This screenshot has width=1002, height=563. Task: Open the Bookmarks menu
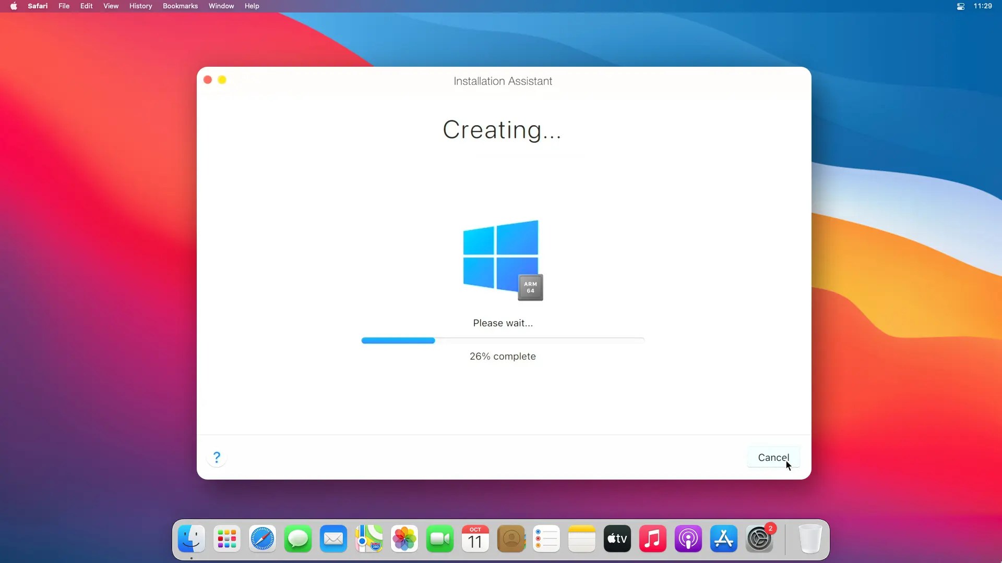pyautogui.click(x=180, y=6)
